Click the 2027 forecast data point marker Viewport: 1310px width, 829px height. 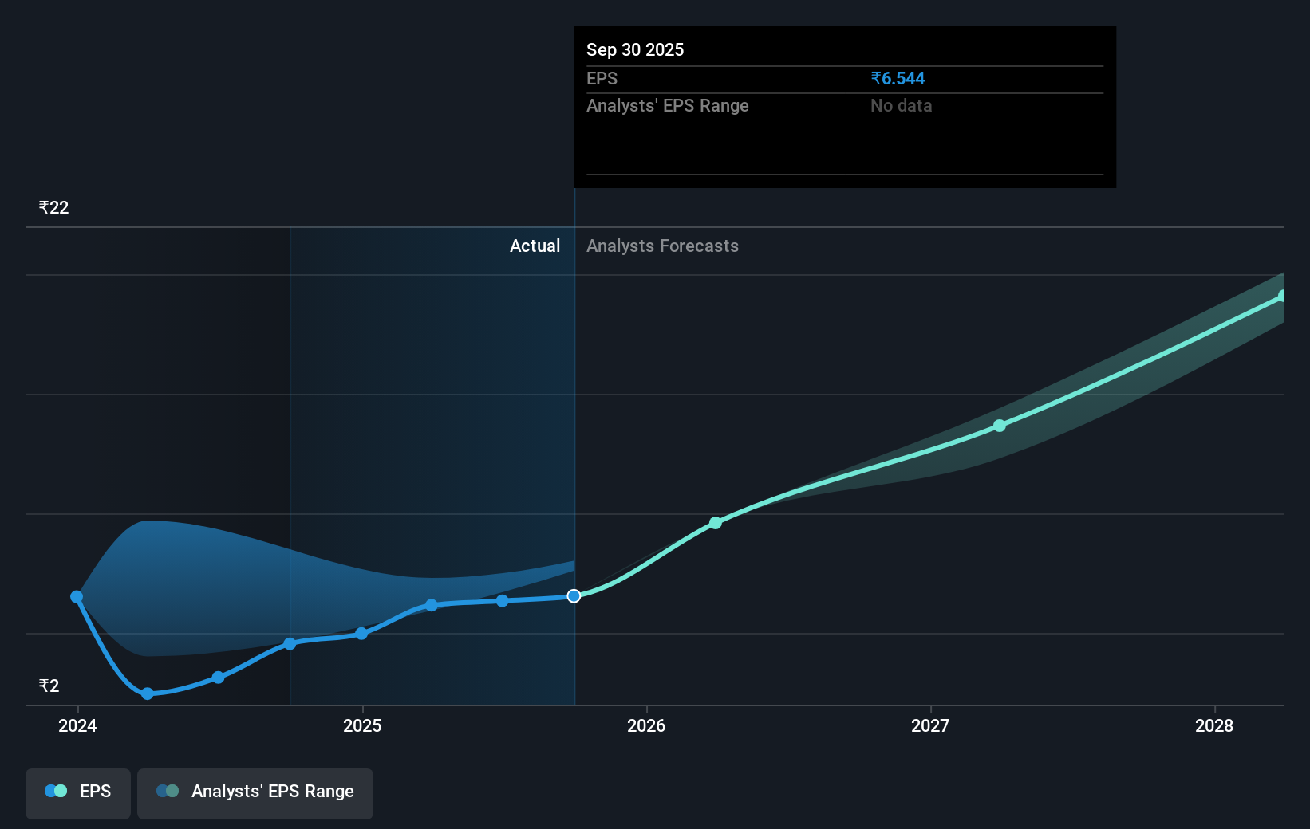tap(1000, 426)
